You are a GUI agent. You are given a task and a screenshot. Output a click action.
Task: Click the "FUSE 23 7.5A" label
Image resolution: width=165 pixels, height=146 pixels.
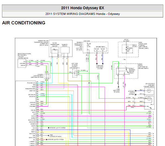click(x=89, y=45)
